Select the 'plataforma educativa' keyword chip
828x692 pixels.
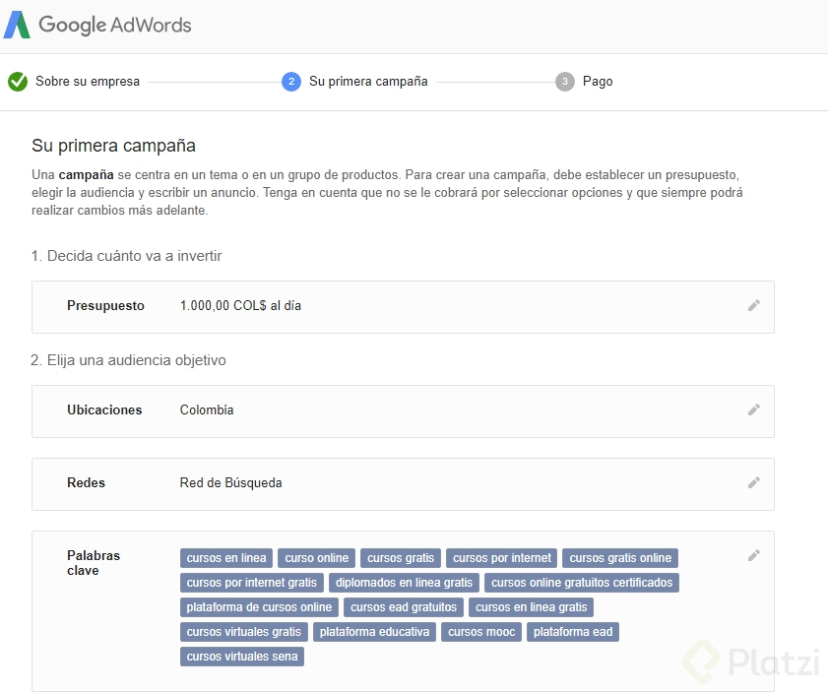tap(375, 632)
